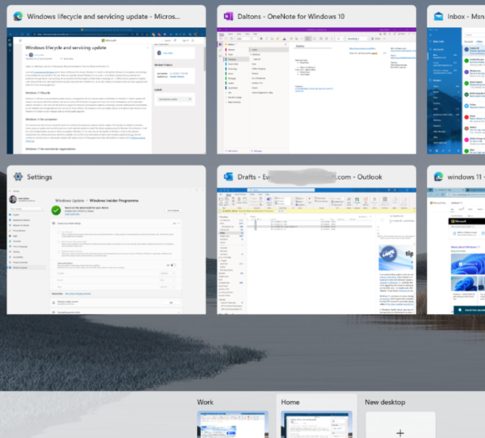This screenshot has width=485, height=438.
Task: Select the Home desktop thumbnail
Action: point(317,424)
